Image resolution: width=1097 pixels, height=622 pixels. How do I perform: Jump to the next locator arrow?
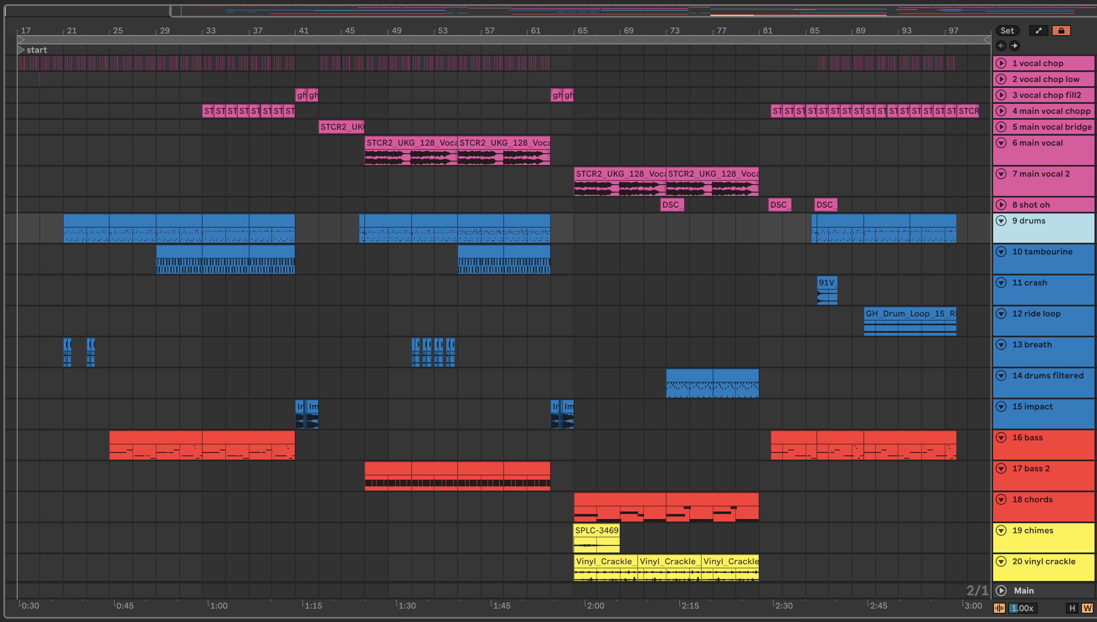[x=1015, y=46]
